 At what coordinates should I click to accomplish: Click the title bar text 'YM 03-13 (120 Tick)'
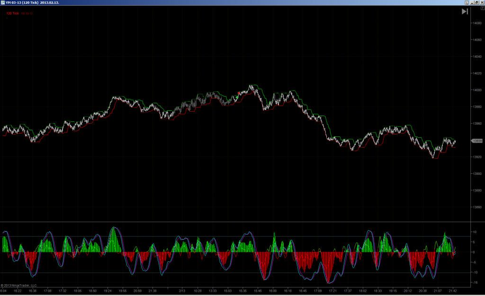click(x=22, y=2)
